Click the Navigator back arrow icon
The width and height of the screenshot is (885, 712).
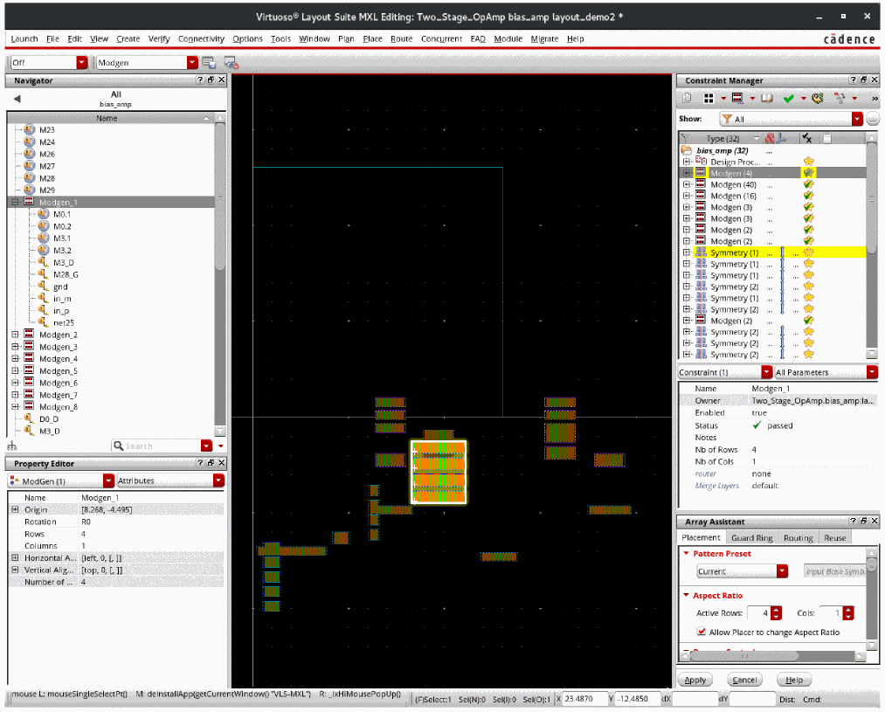[17, 99]
